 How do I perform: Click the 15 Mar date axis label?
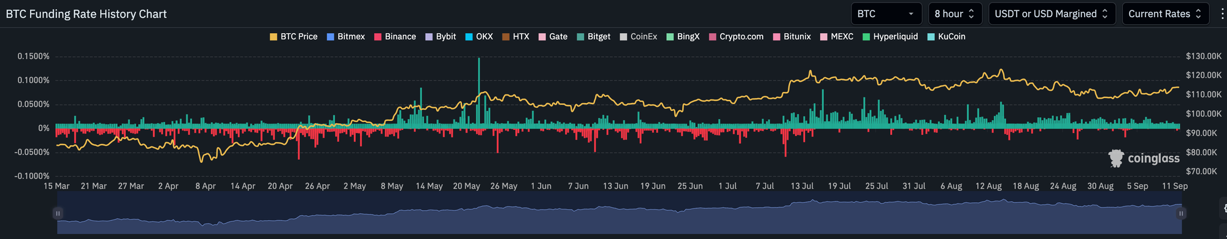click(x=56, y=186)
